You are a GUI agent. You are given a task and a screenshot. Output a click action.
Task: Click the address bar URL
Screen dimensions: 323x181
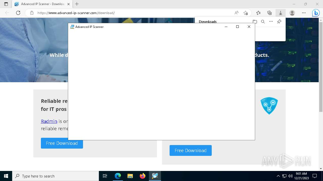[76, 13]
